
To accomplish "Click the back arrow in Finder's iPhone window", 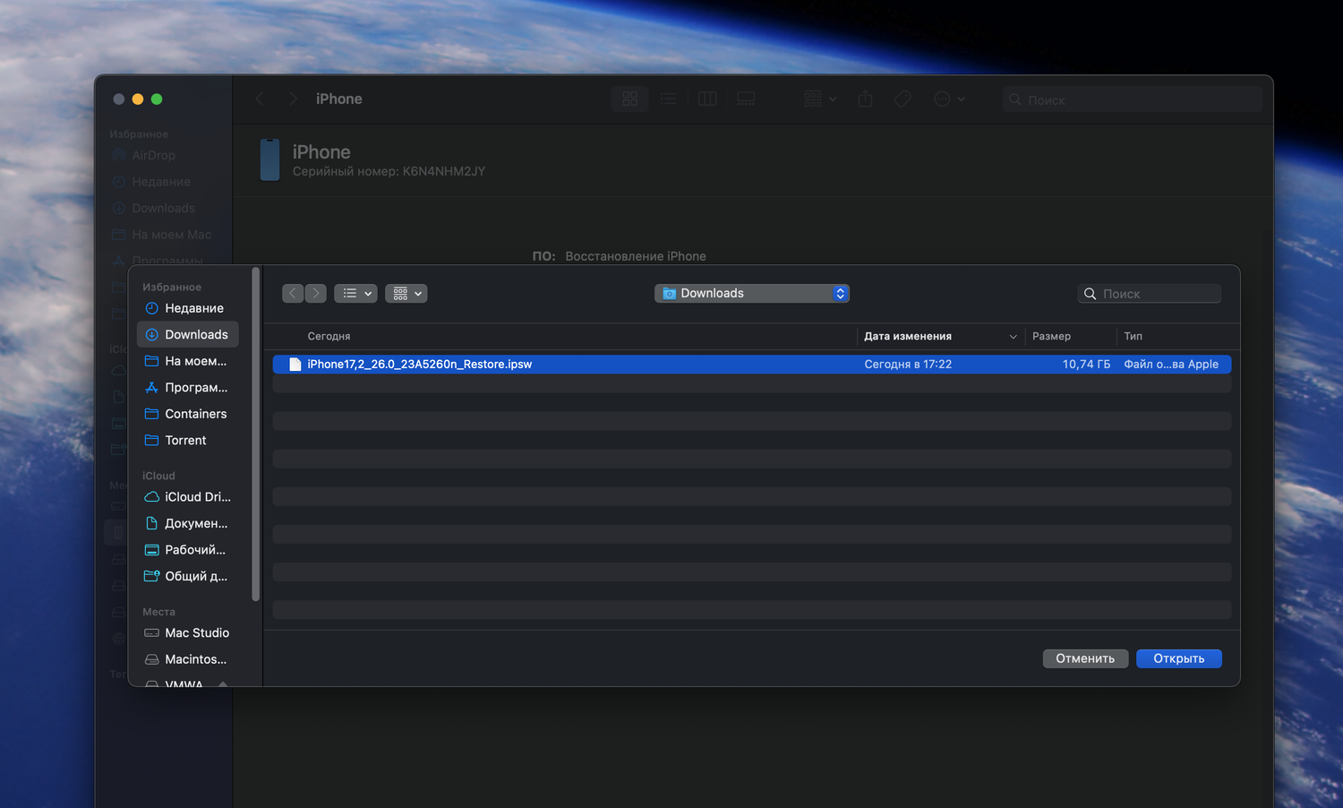I will click(260, 99).
